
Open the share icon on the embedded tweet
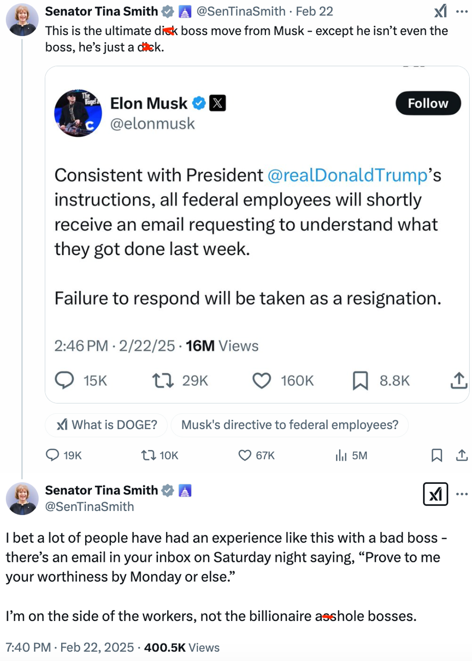pyautogui.click(x=458, y=381)
